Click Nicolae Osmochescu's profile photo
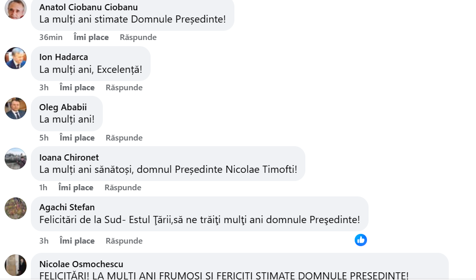This screenshot has height=280, width=476. click(x=15, y=265)
